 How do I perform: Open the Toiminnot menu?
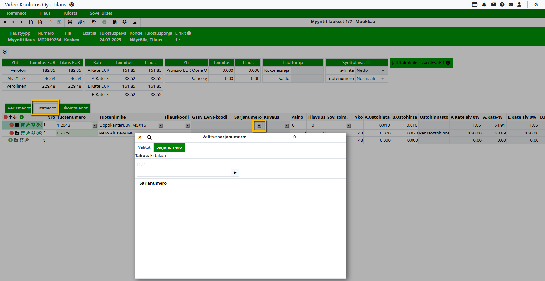(16, 13)
